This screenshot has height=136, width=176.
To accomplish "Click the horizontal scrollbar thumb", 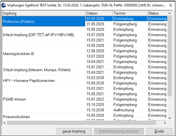I will (x=81, y=123).
